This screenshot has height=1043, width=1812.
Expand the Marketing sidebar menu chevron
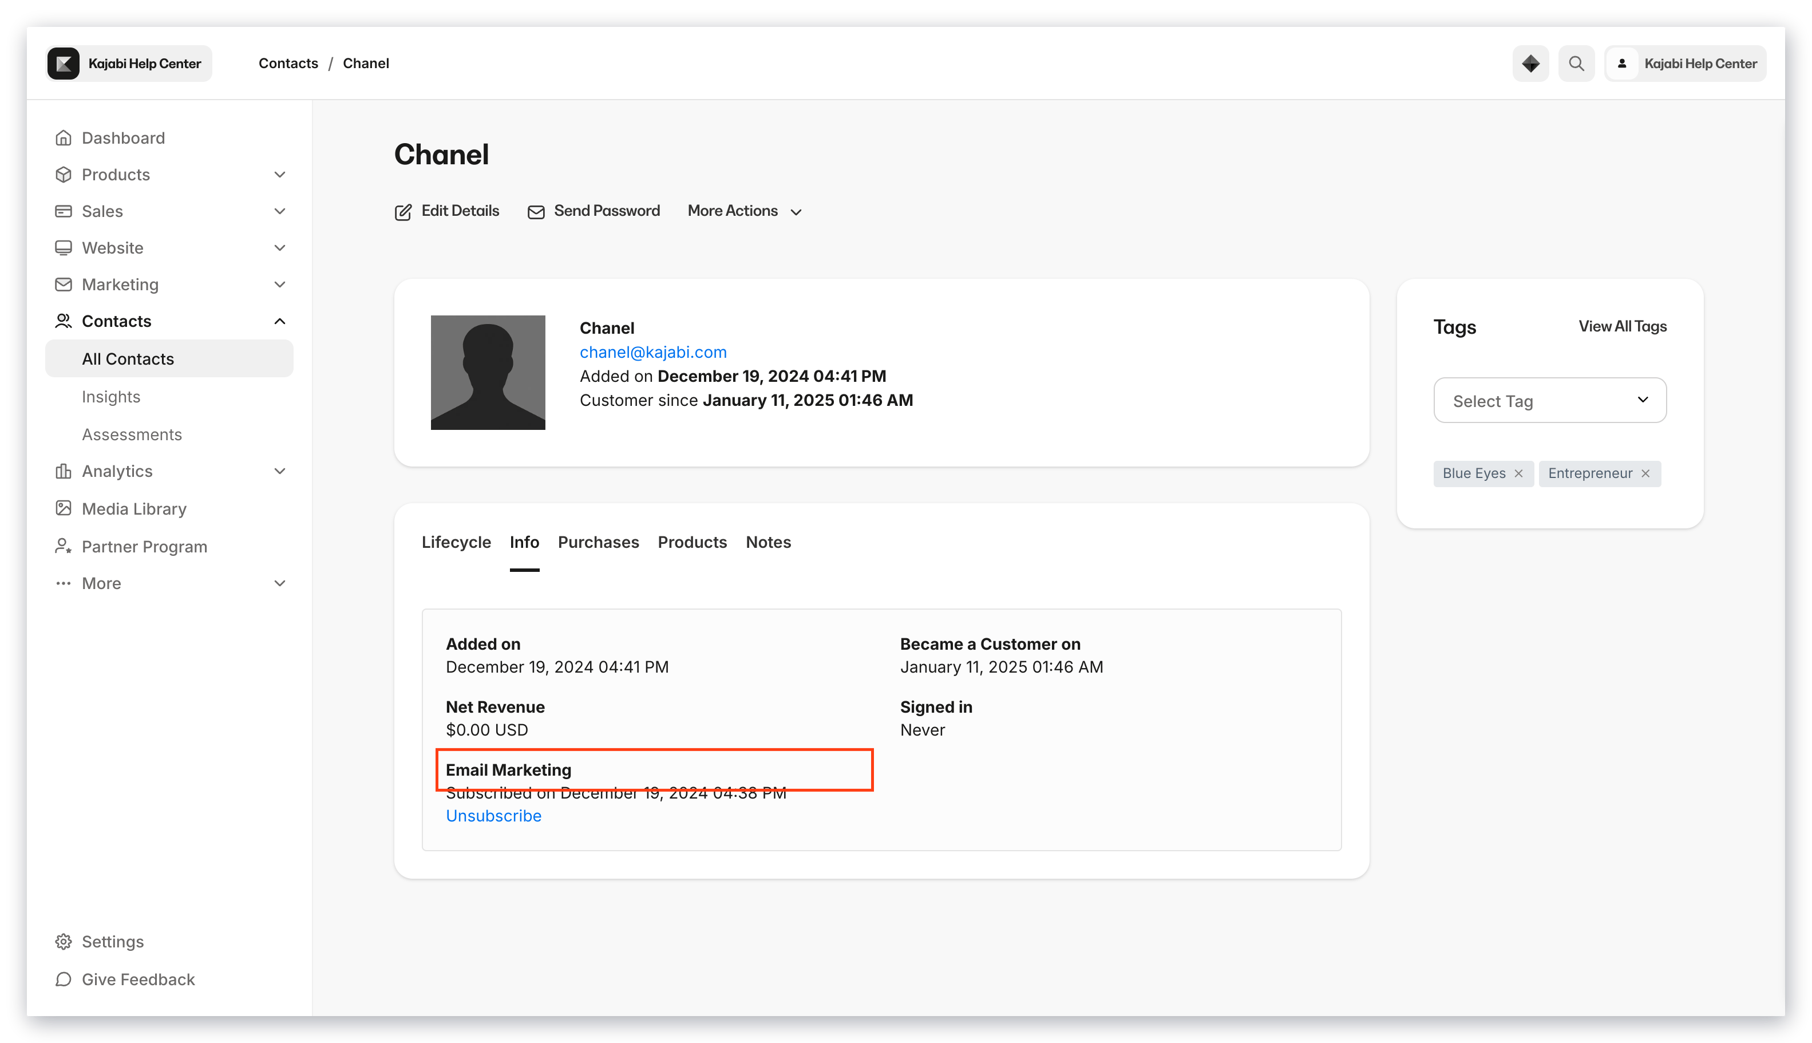click(x=279, y=284)
